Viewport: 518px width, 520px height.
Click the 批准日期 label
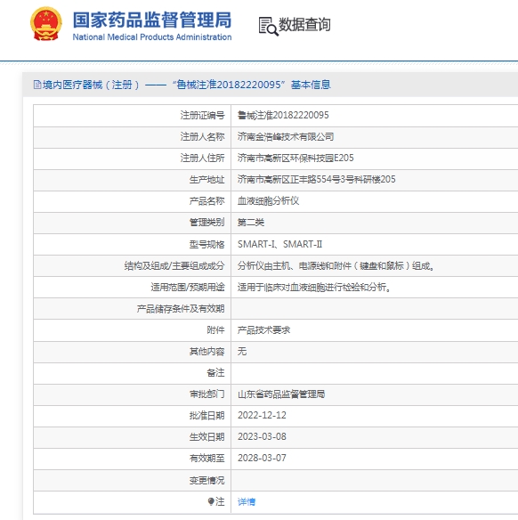tap(206, 416)
